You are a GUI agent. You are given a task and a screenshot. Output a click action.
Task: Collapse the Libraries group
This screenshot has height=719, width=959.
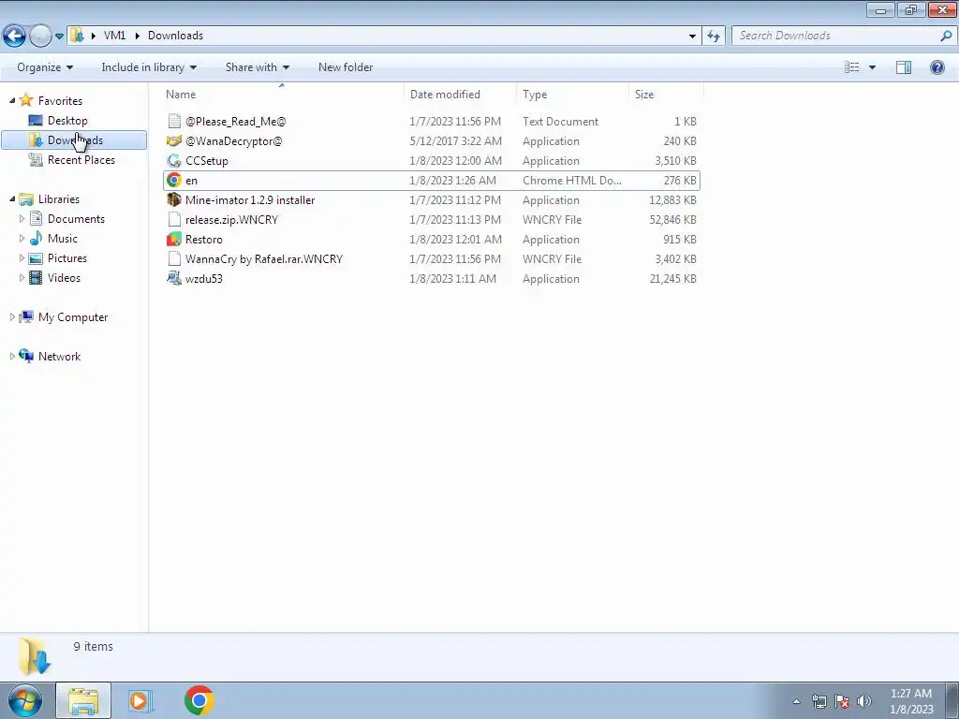click(12, 198)
